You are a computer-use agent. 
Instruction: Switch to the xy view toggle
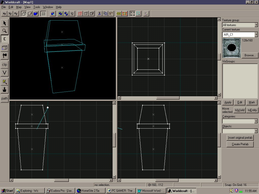pos(5,14)
